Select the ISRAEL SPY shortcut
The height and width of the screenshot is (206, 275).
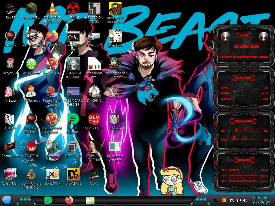(94, 36)
